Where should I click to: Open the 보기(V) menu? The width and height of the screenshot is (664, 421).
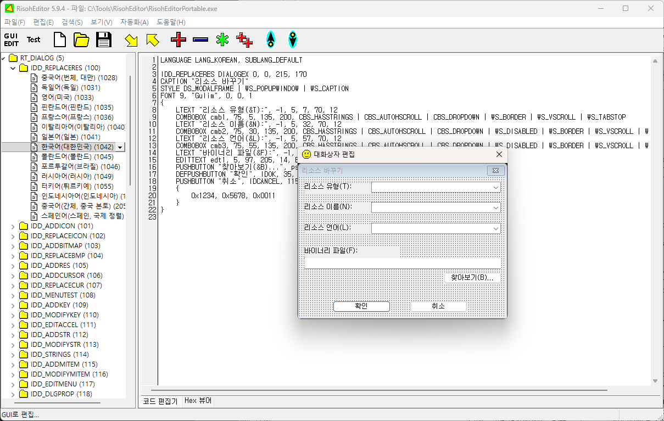pyautogui.click(x=102, y=23)
